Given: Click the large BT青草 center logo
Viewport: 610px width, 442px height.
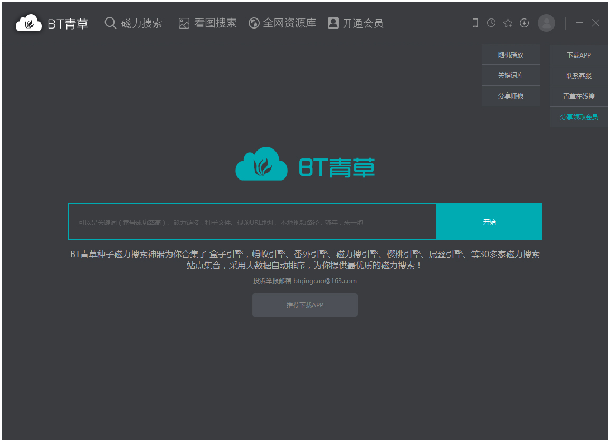Looking at the screenshot, I should click(305, 164).
